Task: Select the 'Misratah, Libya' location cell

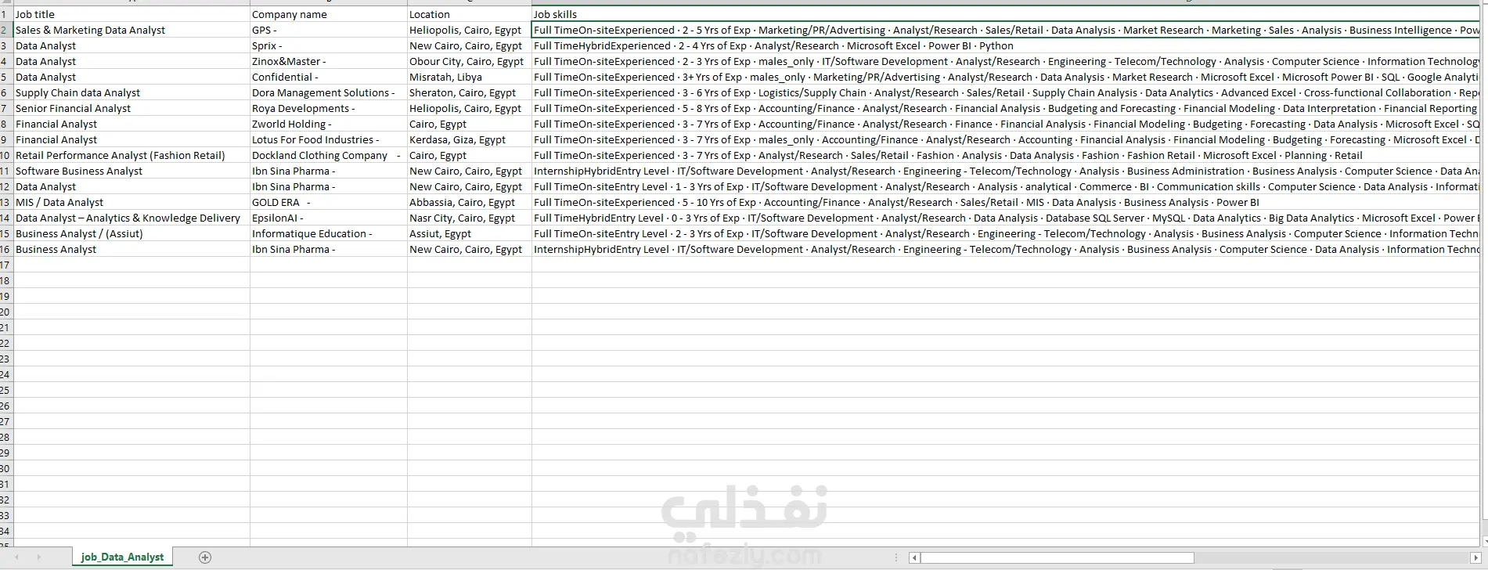Action: pyautogui.click(x=470, y=77)
